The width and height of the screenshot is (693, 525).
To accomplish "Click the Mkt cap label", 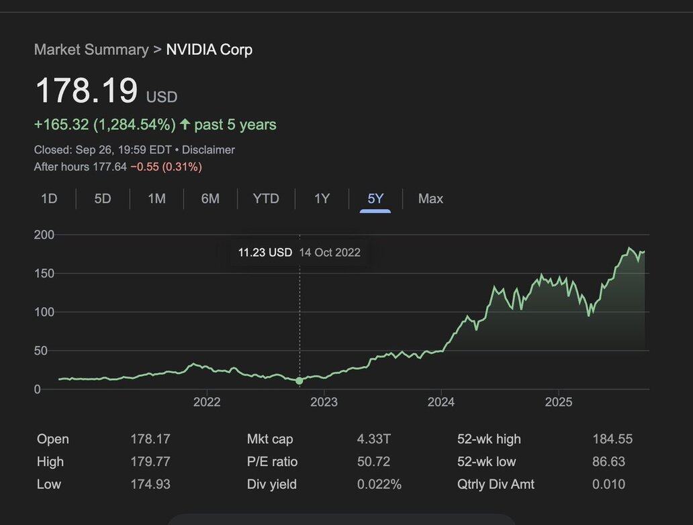I will click(270, 439).
